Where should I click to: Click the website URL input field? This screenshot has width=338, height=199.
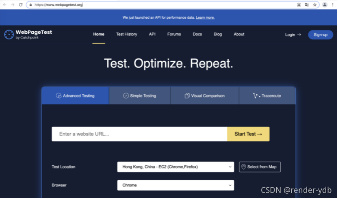(x=139, y=134)
